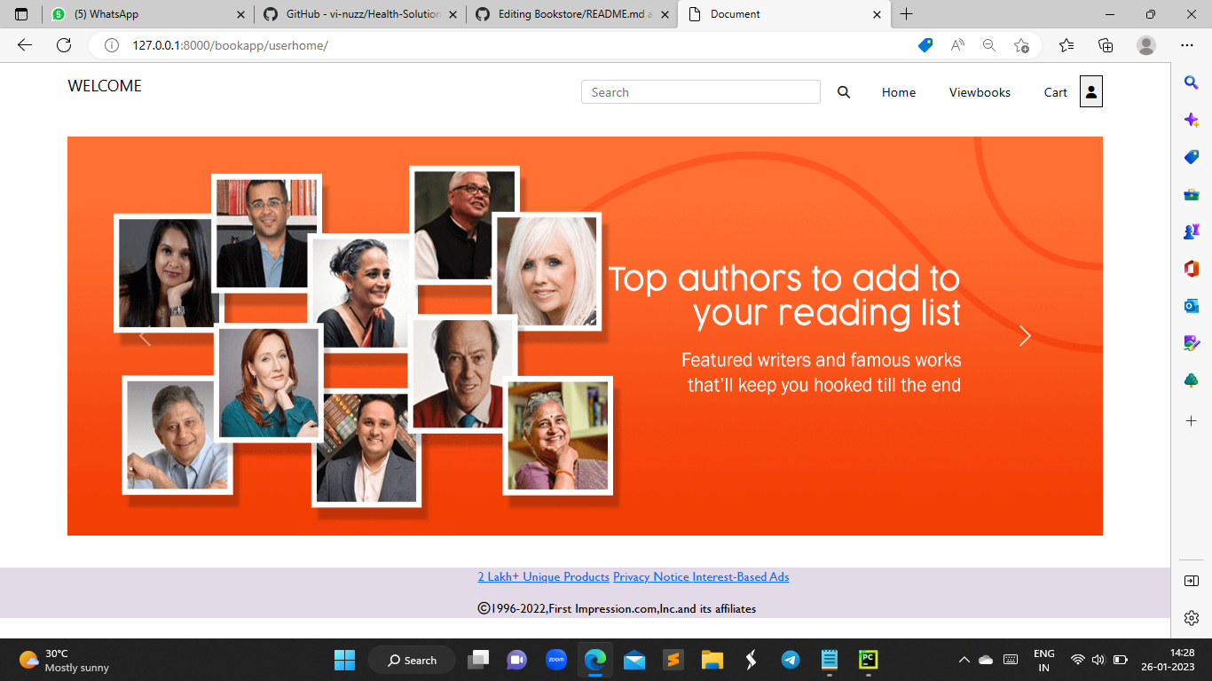Open Outlook from the Edge sidebar
The image size is (1212, 681).
pyautogui.click(x=1192, y=306)
